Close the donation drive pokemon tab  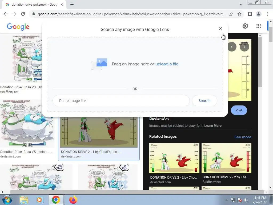tap(62, 5)
